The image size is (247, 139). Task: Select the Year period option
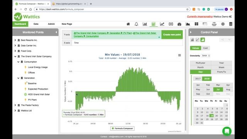[x=221, y=63]
